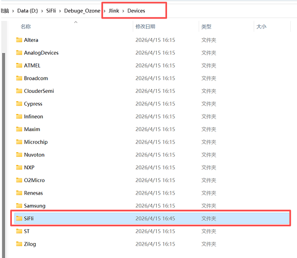Click the modified date of the Renesas row

[155, 193]
